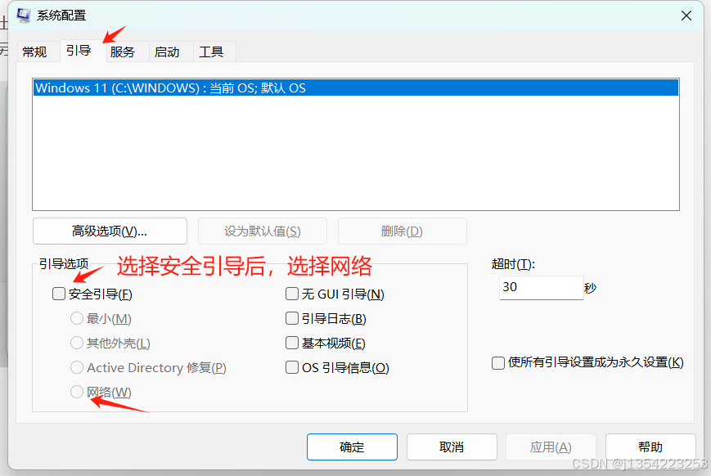
Task: Toggle OS 引导信息(O) checkbox
Action: pyautogui.click(x=292, y=367)
